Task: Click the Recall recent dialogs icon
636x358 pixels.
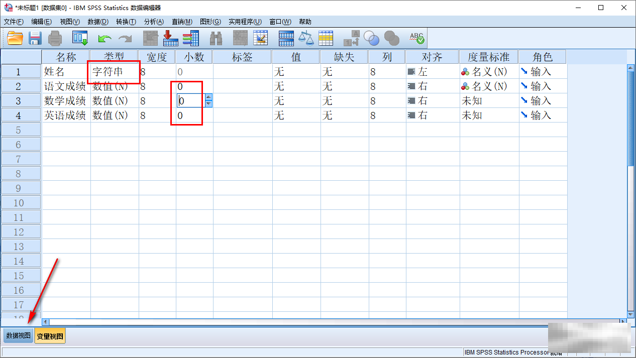Action: [80, 38]
